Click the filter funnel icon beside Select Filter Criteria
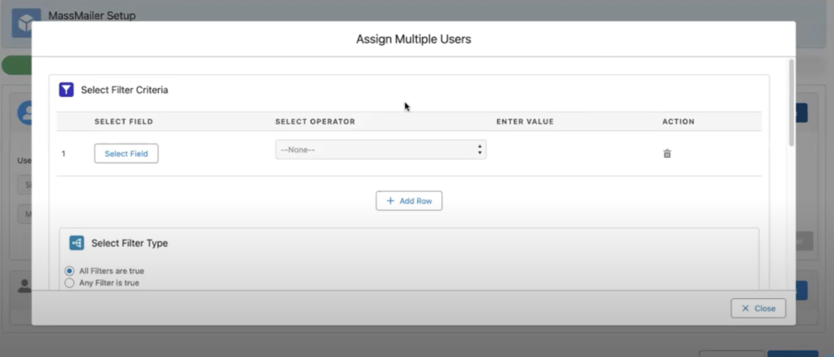Image resolution: width=834 pixels, height=357 pixels. [x=66, y=90]
